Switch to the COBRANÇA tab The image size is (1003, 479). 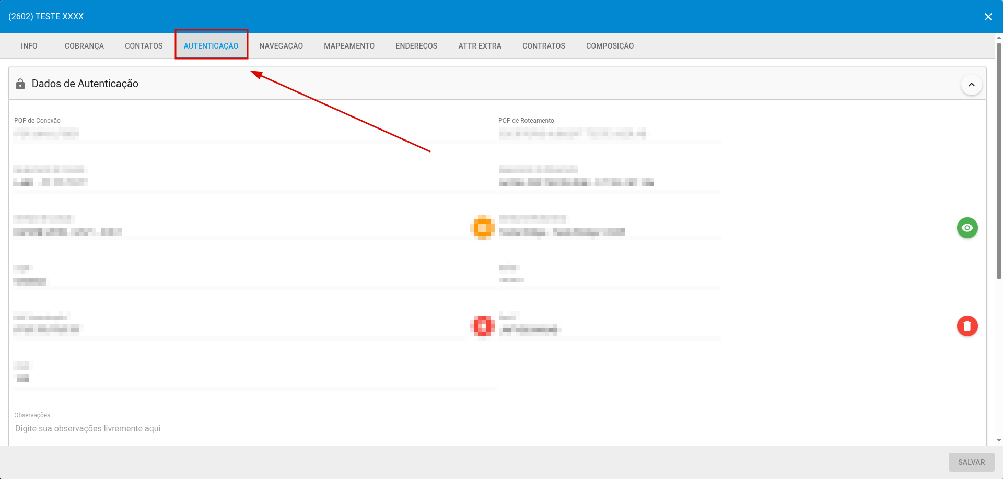coord(84,46)
